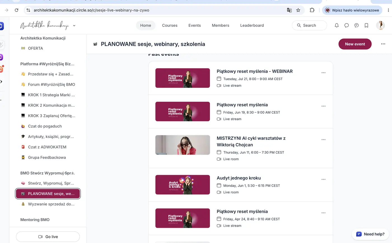Image resolution: width=392 pixels, height=243 pixels.
Task: Open OFERTA space in sidebar
Action: 48,48
